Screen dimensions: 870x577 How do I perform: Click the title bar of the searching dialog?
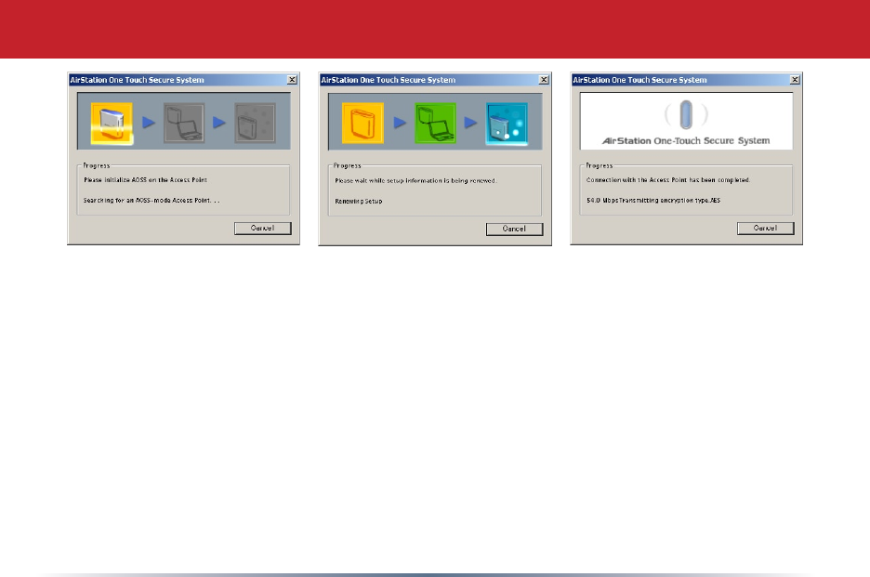click(x=184, y=80)
